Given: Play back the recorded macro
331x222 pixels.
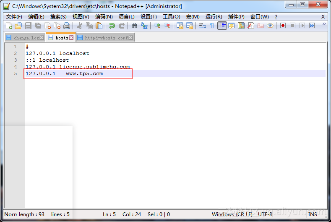Looking at the screenshot, I should 302,26.
